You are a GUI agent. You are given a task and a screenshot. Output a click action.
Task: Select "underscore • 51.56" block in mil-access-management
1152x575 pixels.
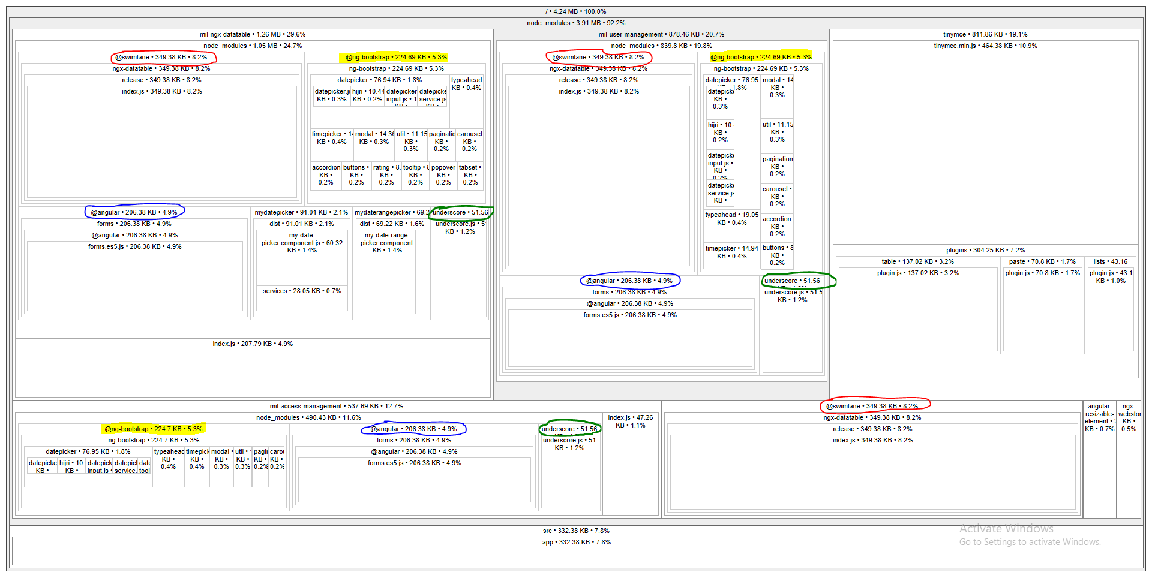569,429
